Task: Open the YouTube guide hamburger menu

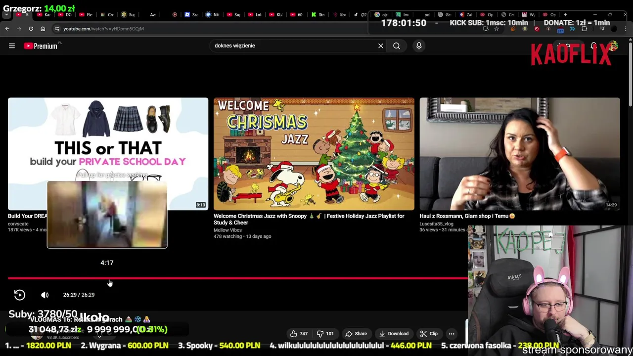Action: [12, 46]
